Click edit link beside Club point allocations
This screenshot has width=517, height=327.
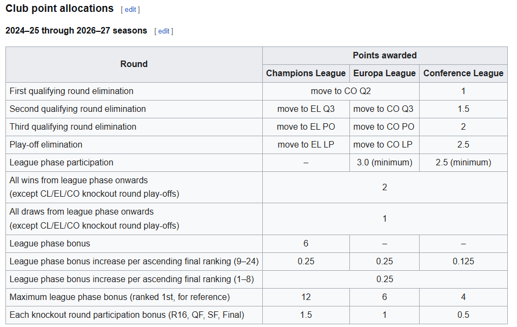pyautogui.click(x=130, y=10)
